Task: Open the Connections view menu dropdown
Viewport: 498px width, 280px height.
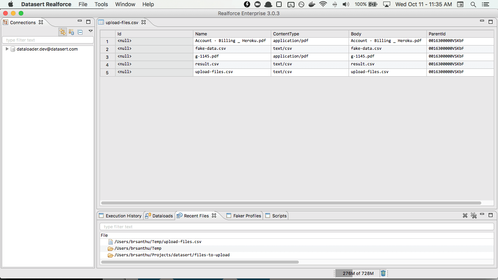Action: 91,31
